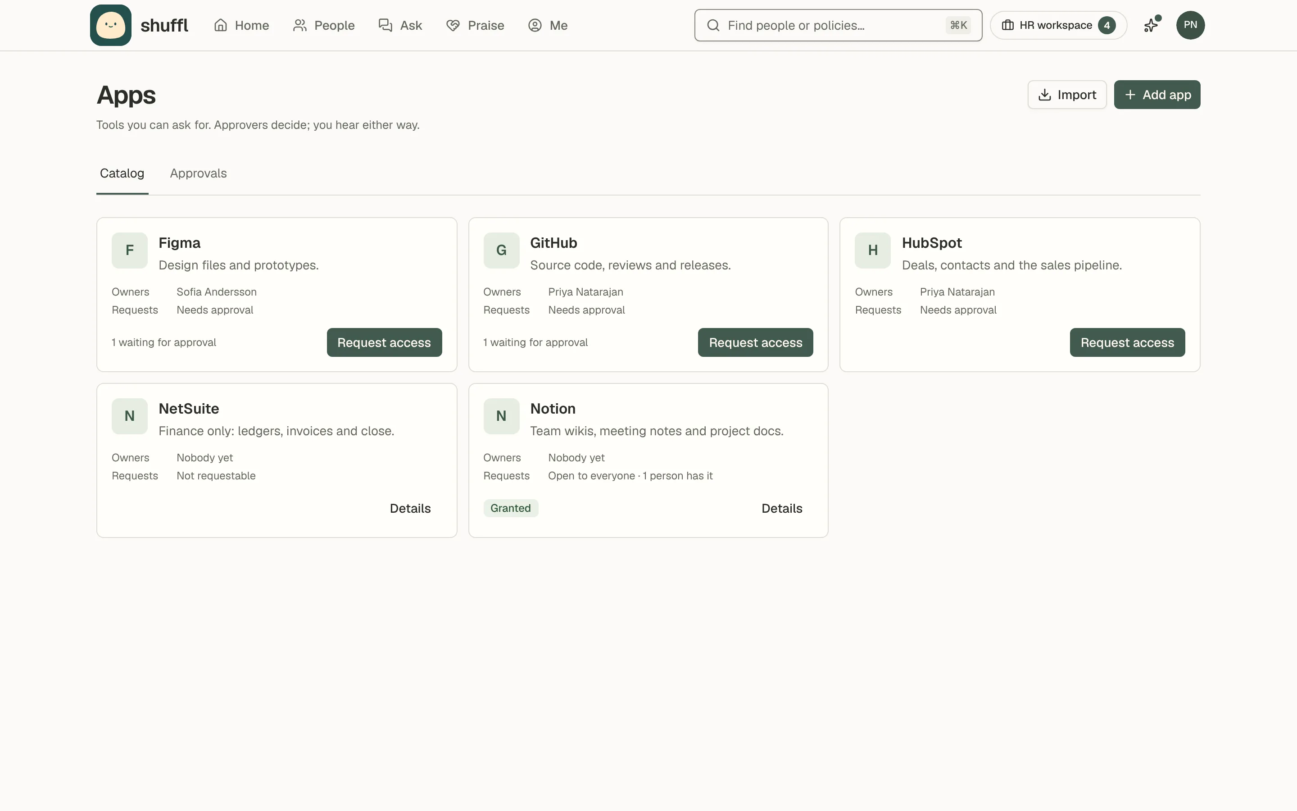
Task: Click the GitHub G app icon
Action: click(501, 251)
